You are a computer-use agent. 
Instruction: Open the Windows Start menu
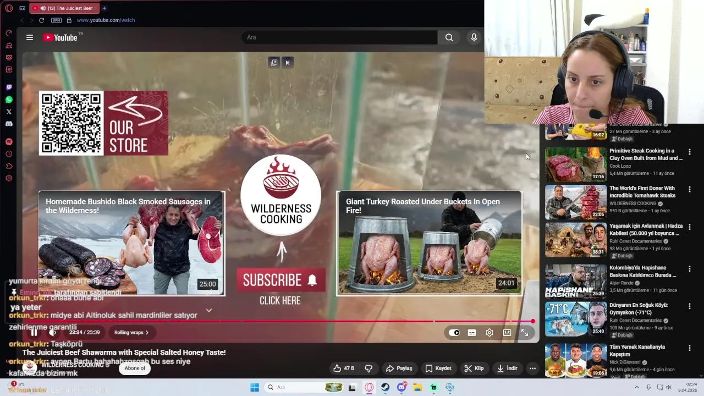click(x=255, y=387)
